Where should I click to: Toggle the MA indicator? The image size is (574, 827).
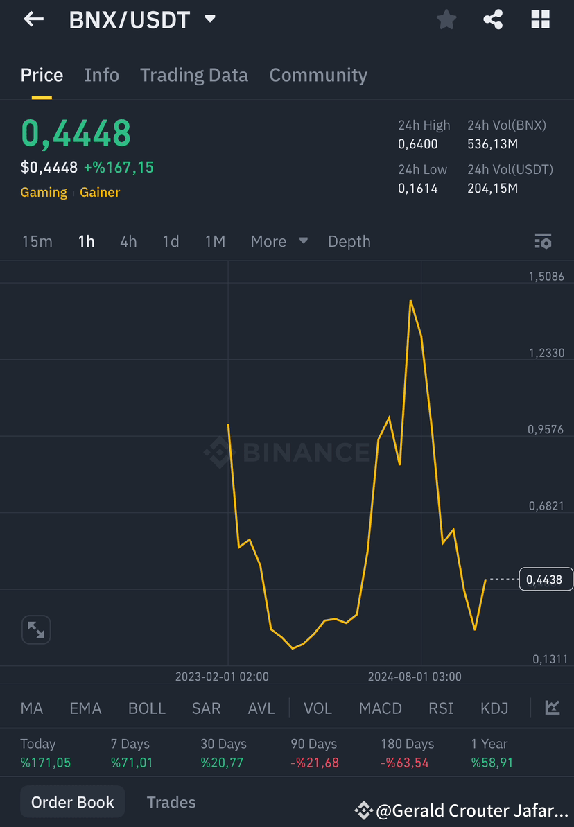point(32,708)
